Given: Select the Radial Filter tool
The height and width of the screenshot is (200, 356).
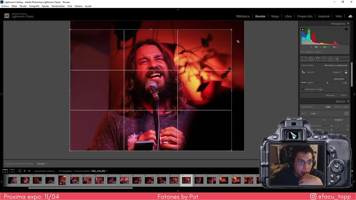Looking at the screenshot, I should pyautogui.click(x=330, y=59).
